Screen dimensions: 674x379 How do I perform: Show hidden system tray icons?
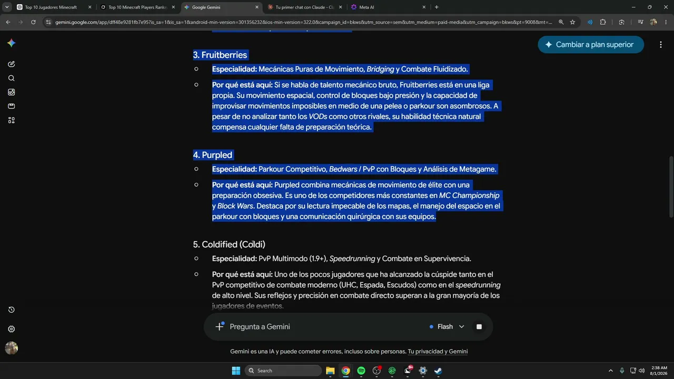(x=611, y=371)
